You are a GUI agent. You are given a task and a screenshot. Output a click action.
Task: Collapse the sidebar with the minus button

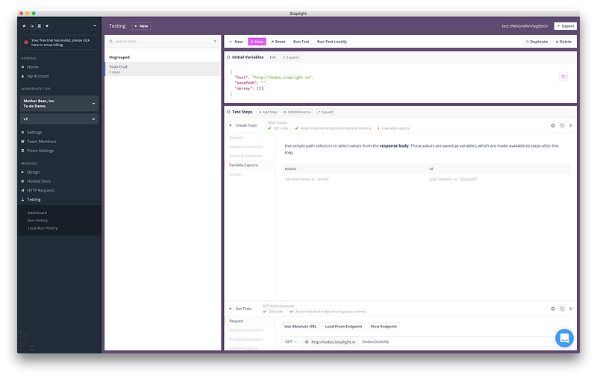click(x=95, y=26)
